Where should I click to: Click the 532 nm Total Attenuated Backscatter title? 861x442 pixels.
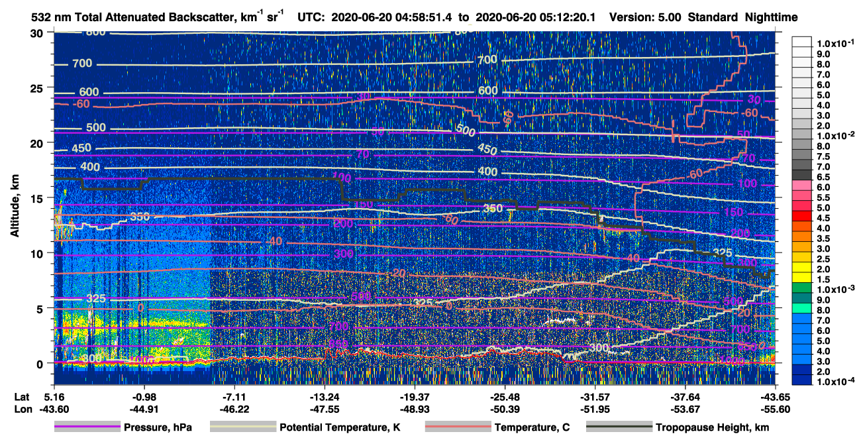pos(157,18)
